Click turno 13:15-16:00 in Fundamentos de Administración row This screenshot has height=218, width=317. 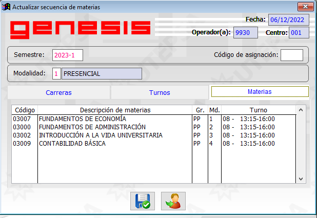click(x=257, y=127)
